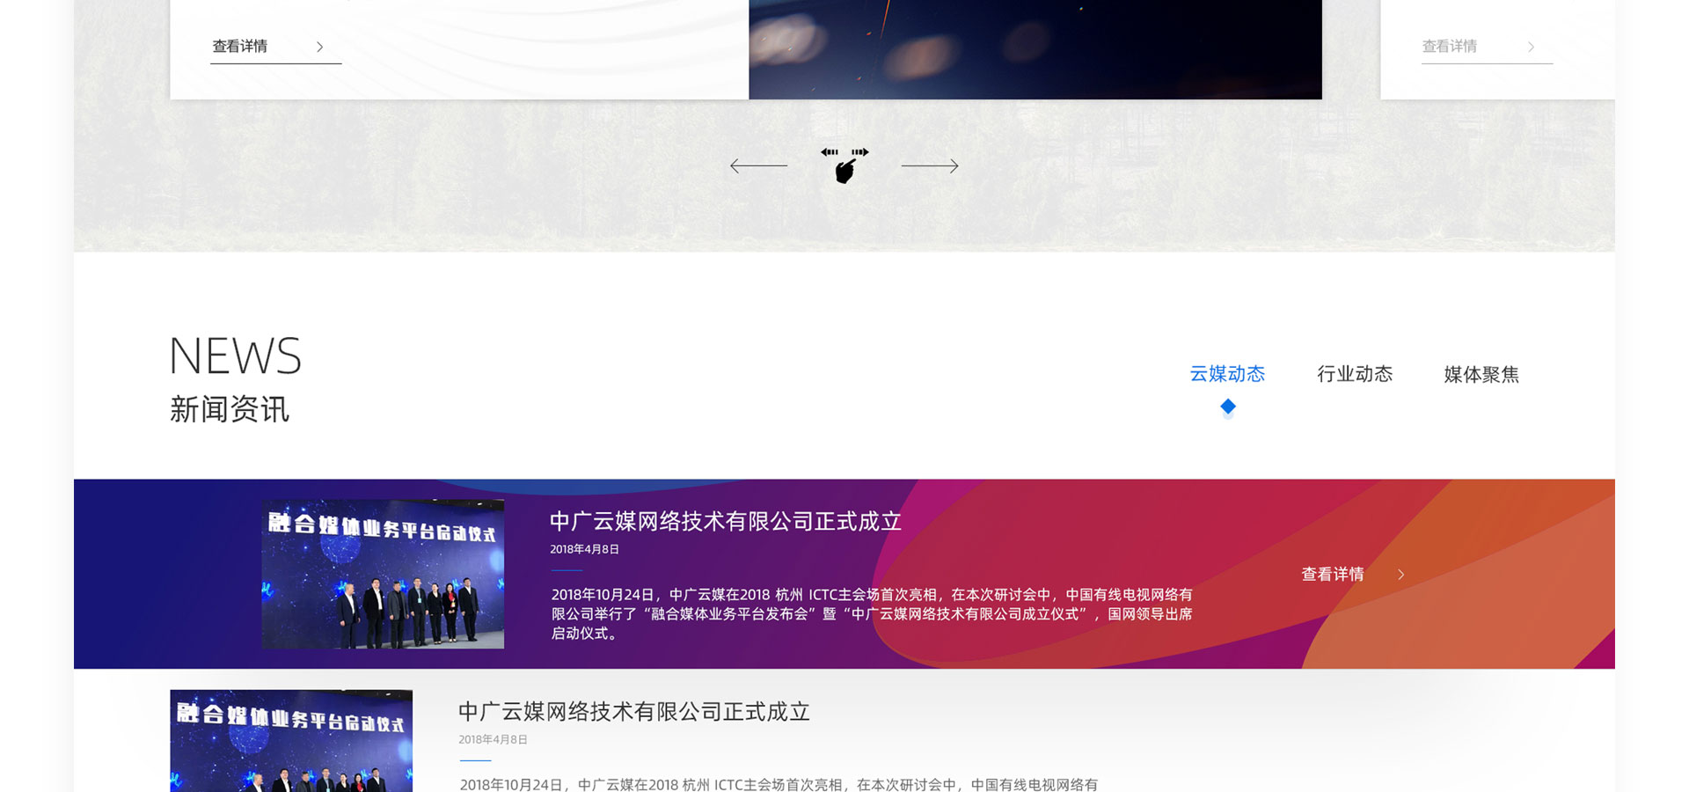Screen dimensions: 1689x792
Task: Click 查看详情 in the purple featured news banner
Action: click(x=1333, y=575)
